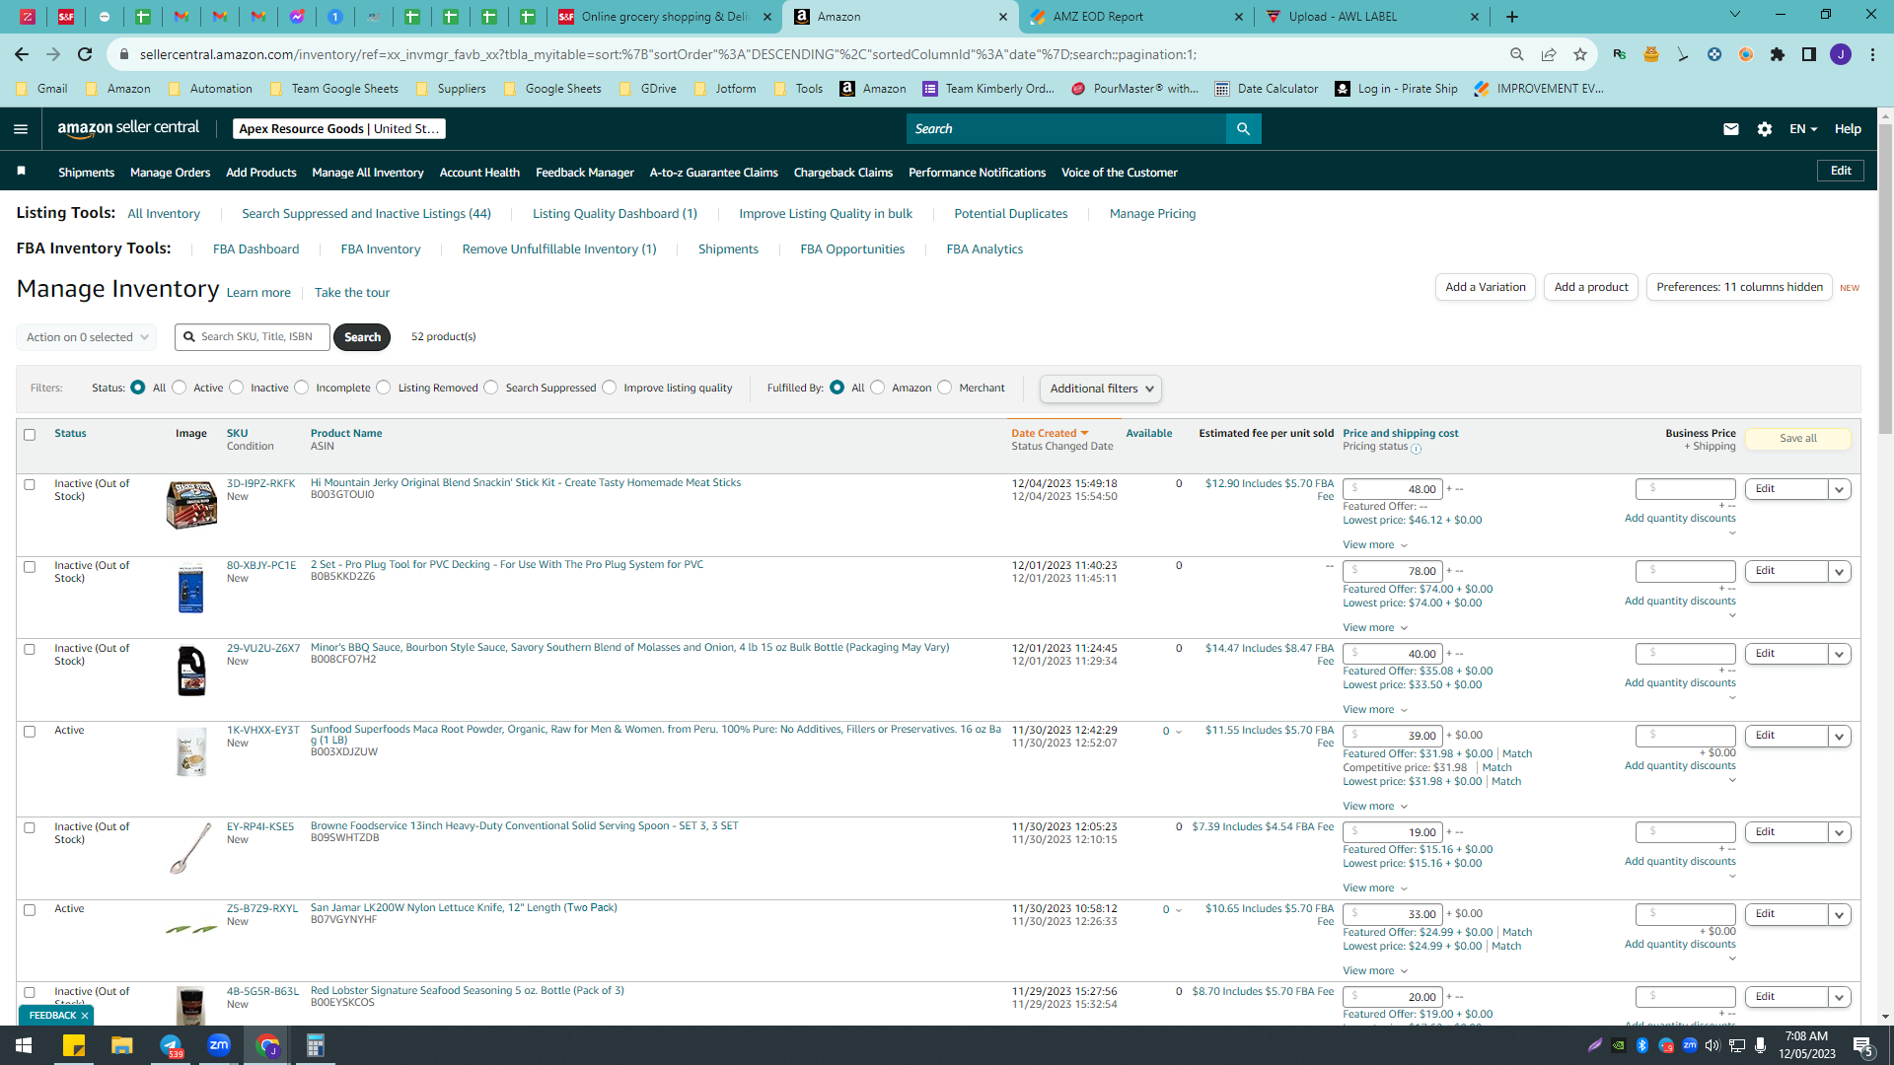Image resolution: width=1894 pixels, height=1065 pixels.
Task: Open the Chrome profile avatar
Action: pos(1841,54)
